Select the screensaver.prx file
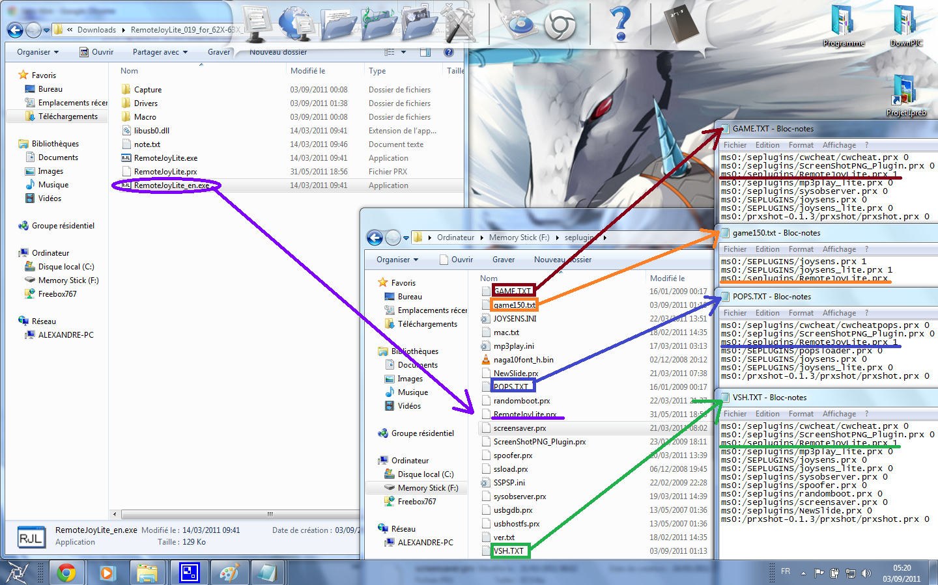Viewport: 938px width, 585px height. (x=520, y=428)
